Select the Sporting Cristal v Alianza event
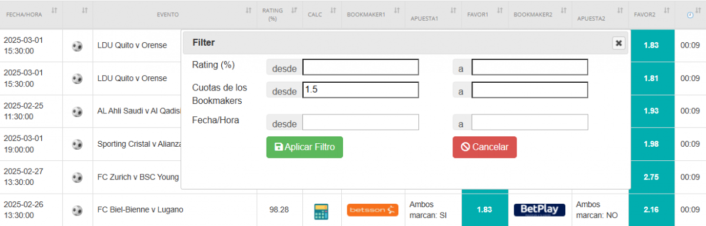Image resolution: width=706 pixels, height=226 pixels. coord(139,144)
